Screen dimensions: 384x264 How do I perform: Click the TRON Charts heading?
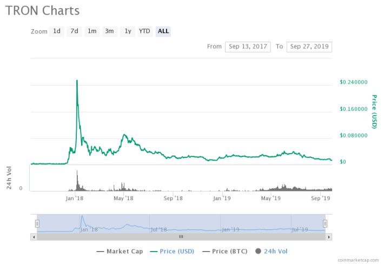pyautogui.click(x=42, y=11)
